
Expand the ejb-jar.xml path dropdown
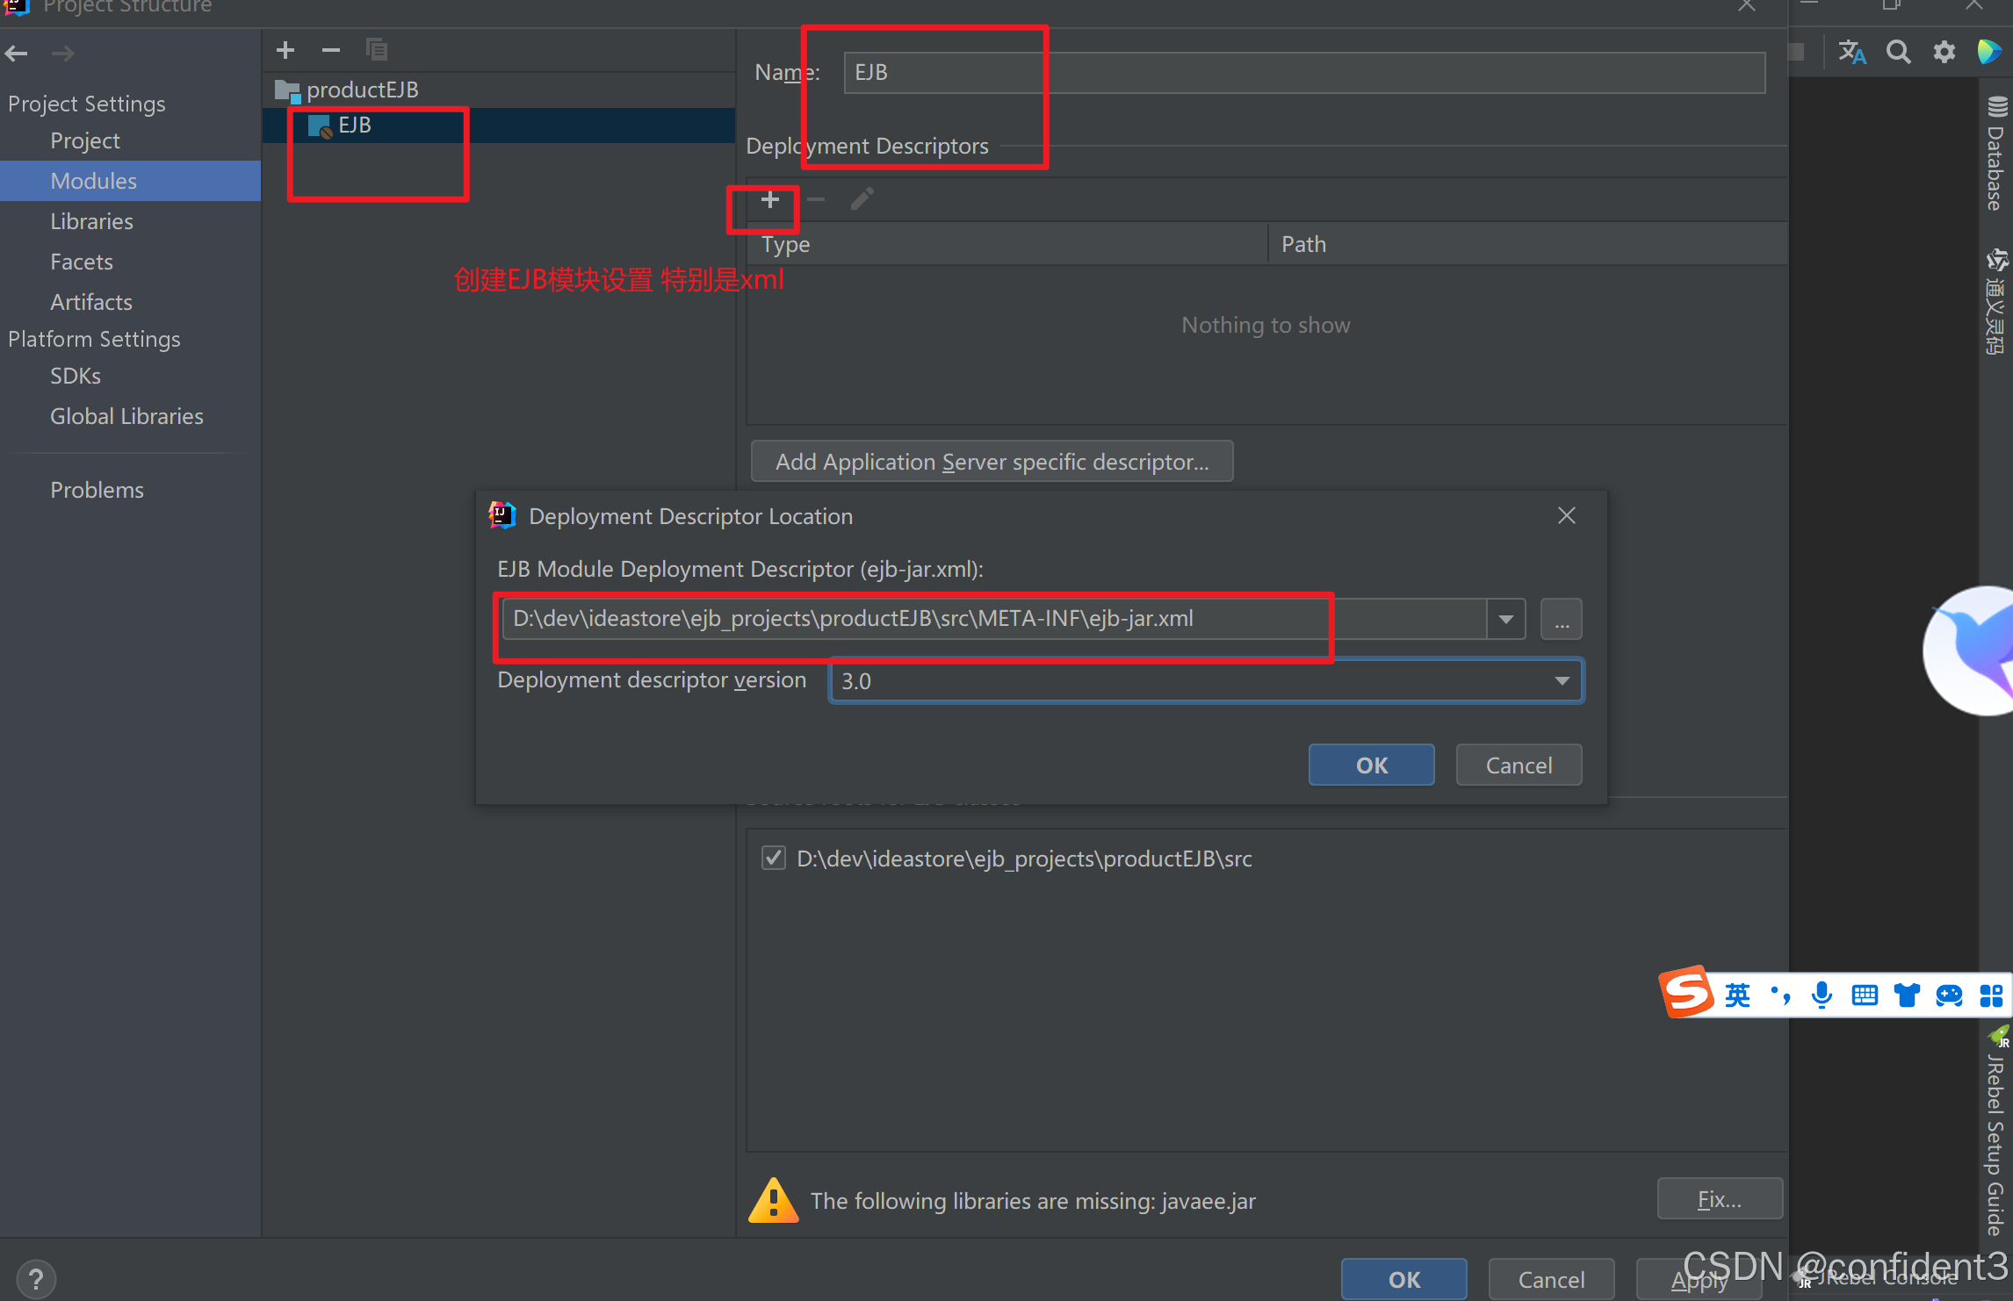[x=1505, y=620]
